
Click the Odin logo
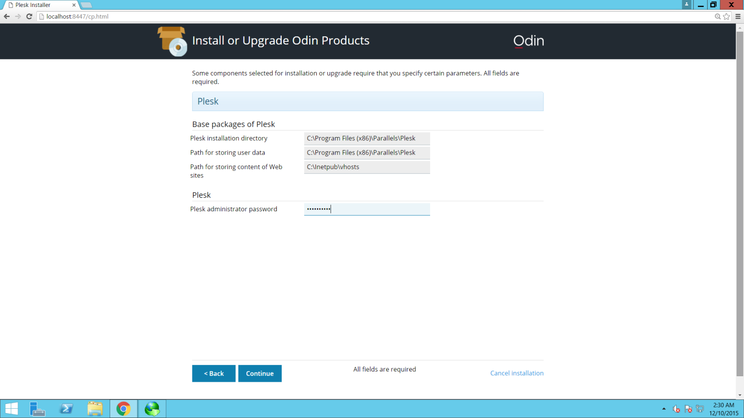click(x=529, y=41)
